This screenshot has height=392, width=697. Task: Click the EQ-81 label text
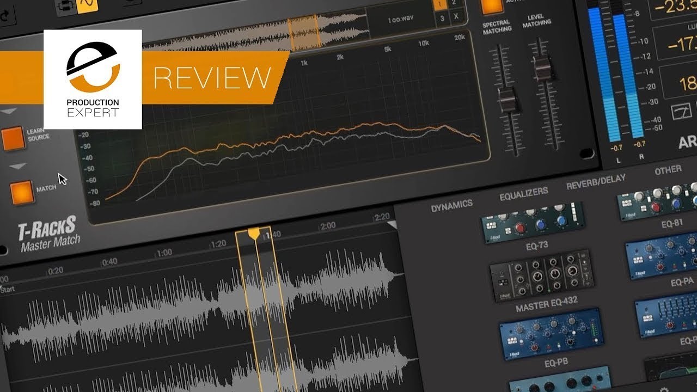click(672, 224)
